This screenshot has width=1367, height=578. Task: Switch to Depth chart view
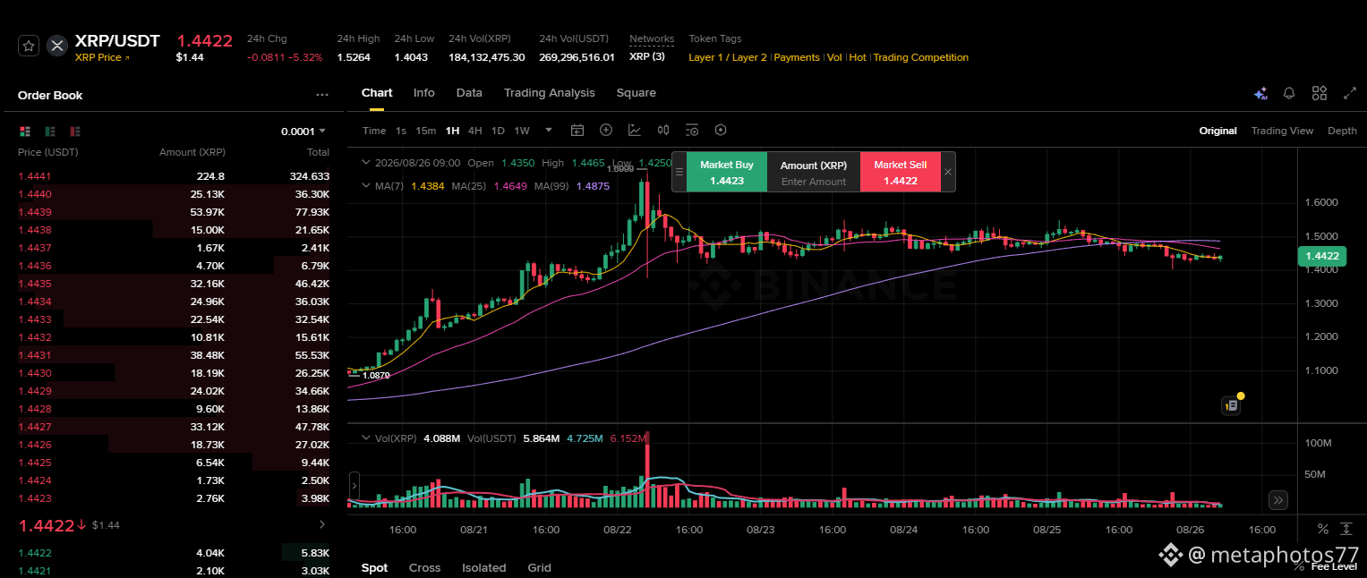[1342, 131]
